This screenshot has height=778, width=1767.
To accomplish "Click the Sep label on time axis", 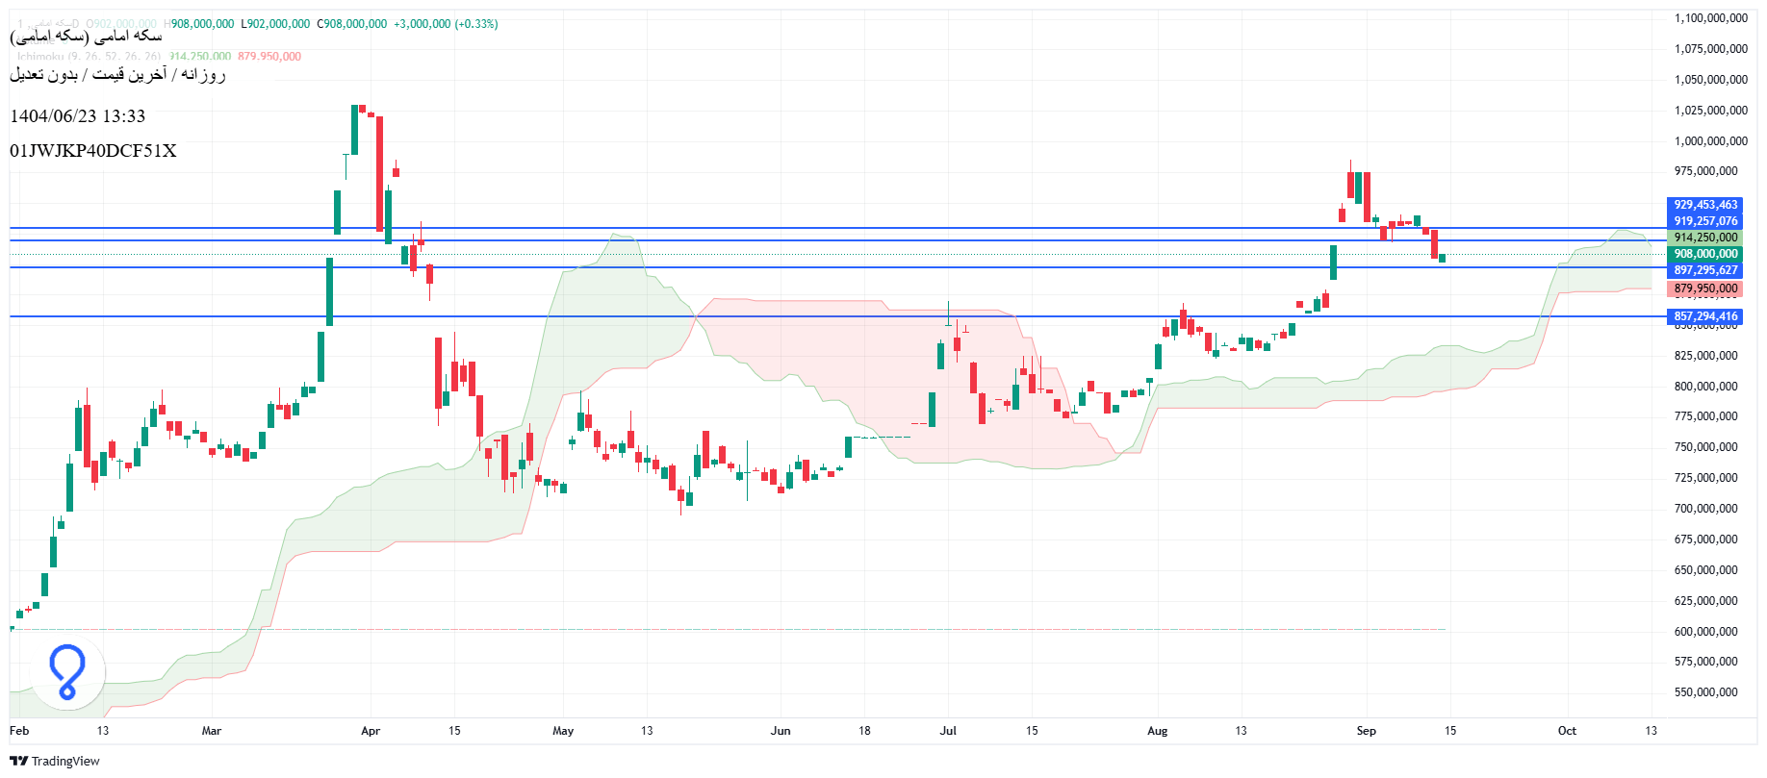I will pos(1366,731).
